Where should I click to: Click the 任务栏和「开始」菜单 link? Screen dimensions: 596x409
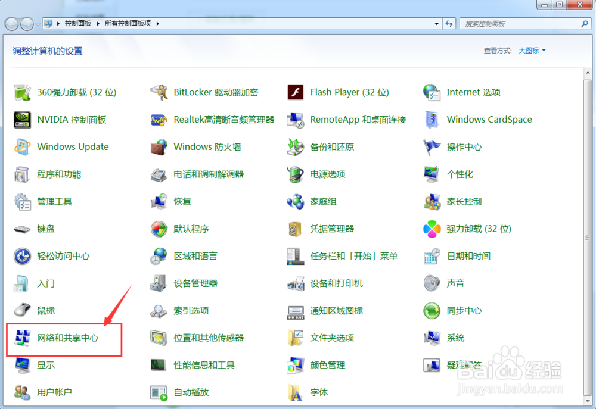pos(354,257)
